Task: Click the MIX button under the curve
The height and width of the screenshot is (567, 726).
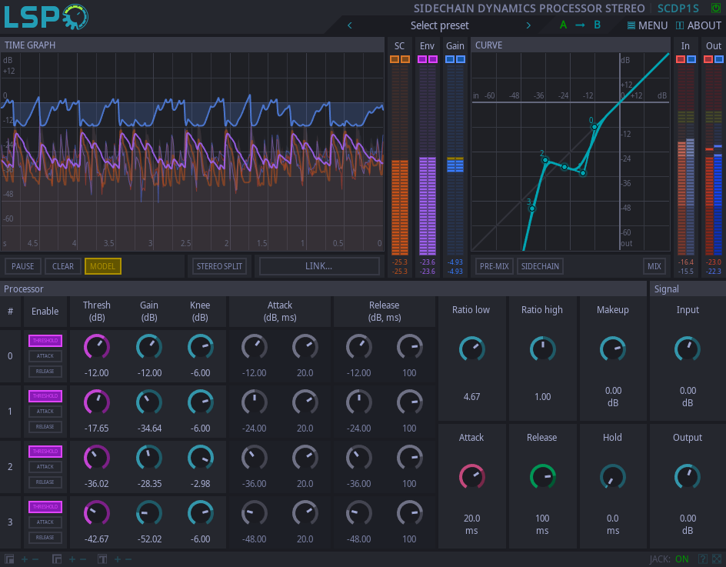Action: point(654,266)
